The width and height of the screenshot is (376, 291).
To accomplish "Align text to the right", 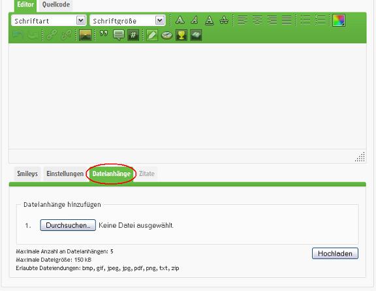I will [x=272, y=20].
